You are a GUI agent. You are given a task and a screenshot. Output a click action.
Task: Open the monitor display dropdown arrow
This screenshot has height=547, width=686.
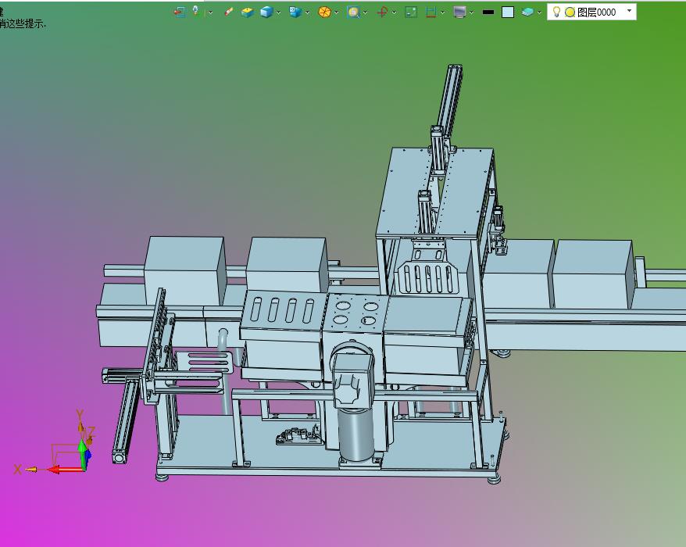pos(471,13)
